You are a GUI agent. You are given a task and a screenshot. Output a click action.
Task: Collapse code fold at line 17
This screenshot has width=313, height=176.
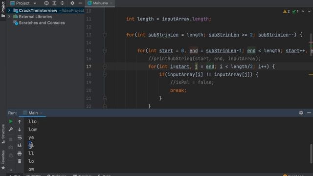(105, 66)
